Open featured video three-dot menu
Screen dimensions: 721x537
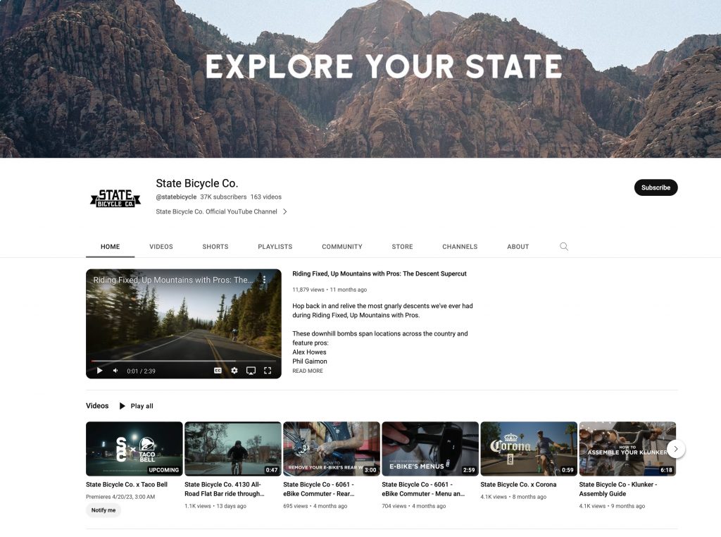265,279
